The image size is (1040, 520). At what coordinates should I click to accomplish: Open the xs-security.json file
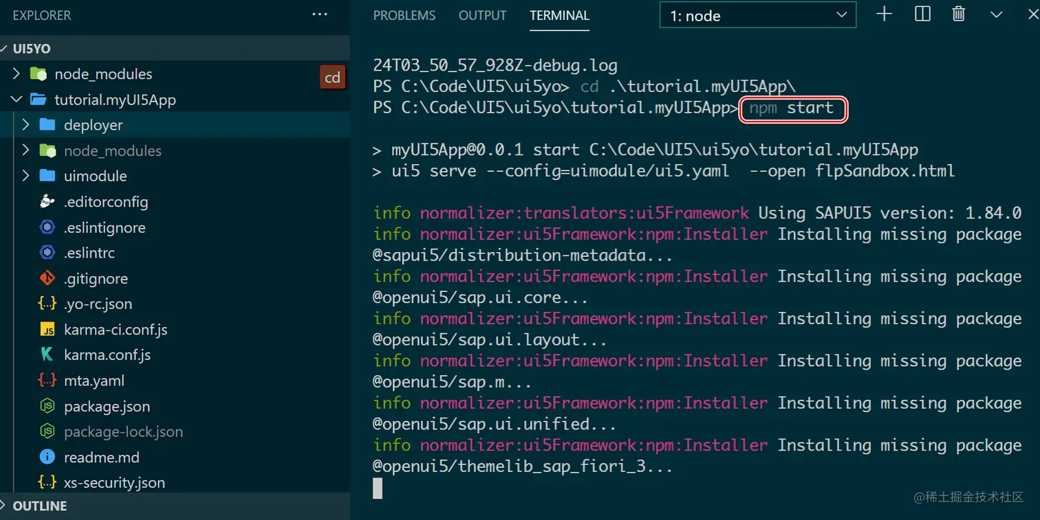coord(114,482)
